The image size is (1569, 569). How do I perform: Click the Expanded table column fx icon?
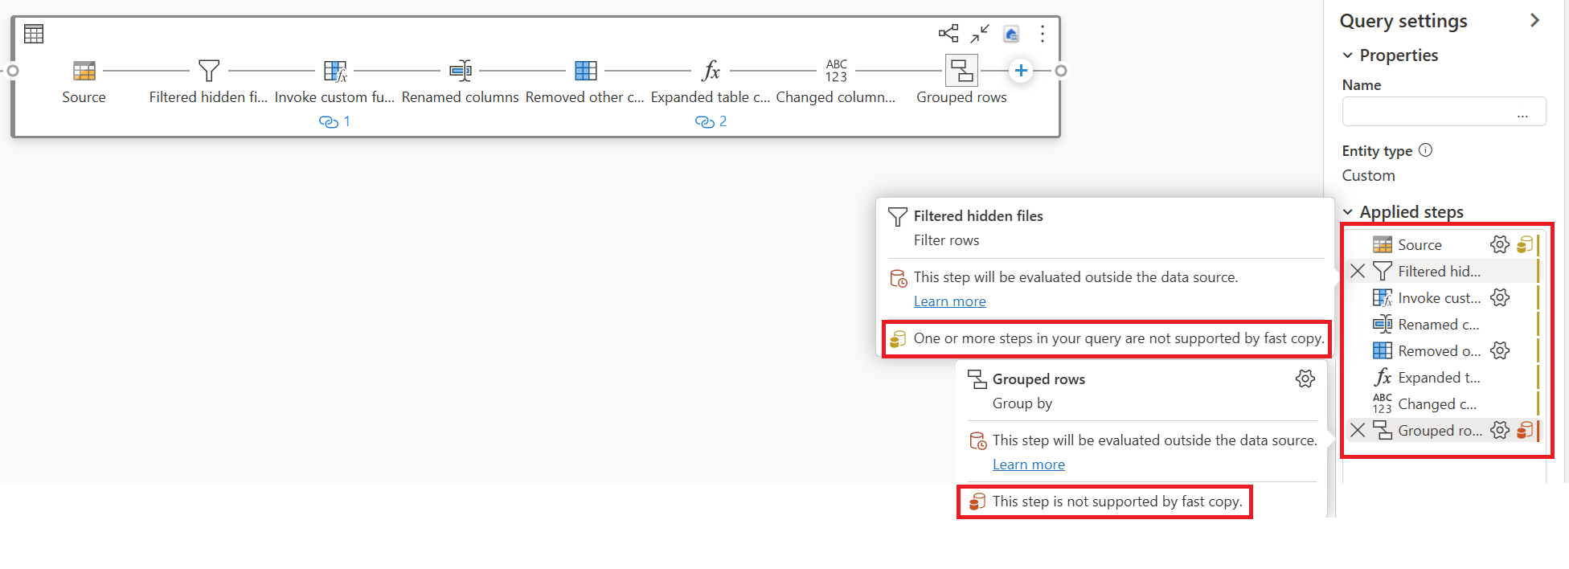[x=711, y=71]
